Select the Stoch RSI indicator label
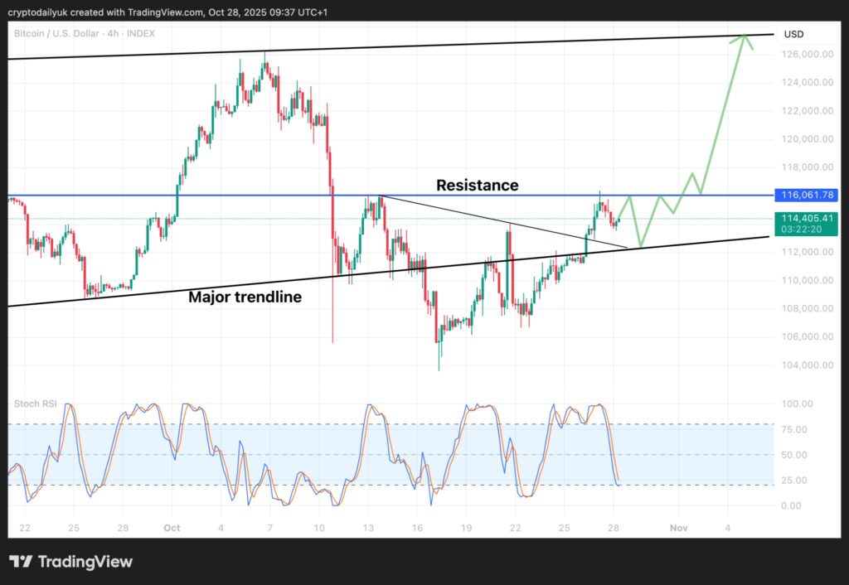Viewport: 849px width, 585px height. (x=36, y=404)
